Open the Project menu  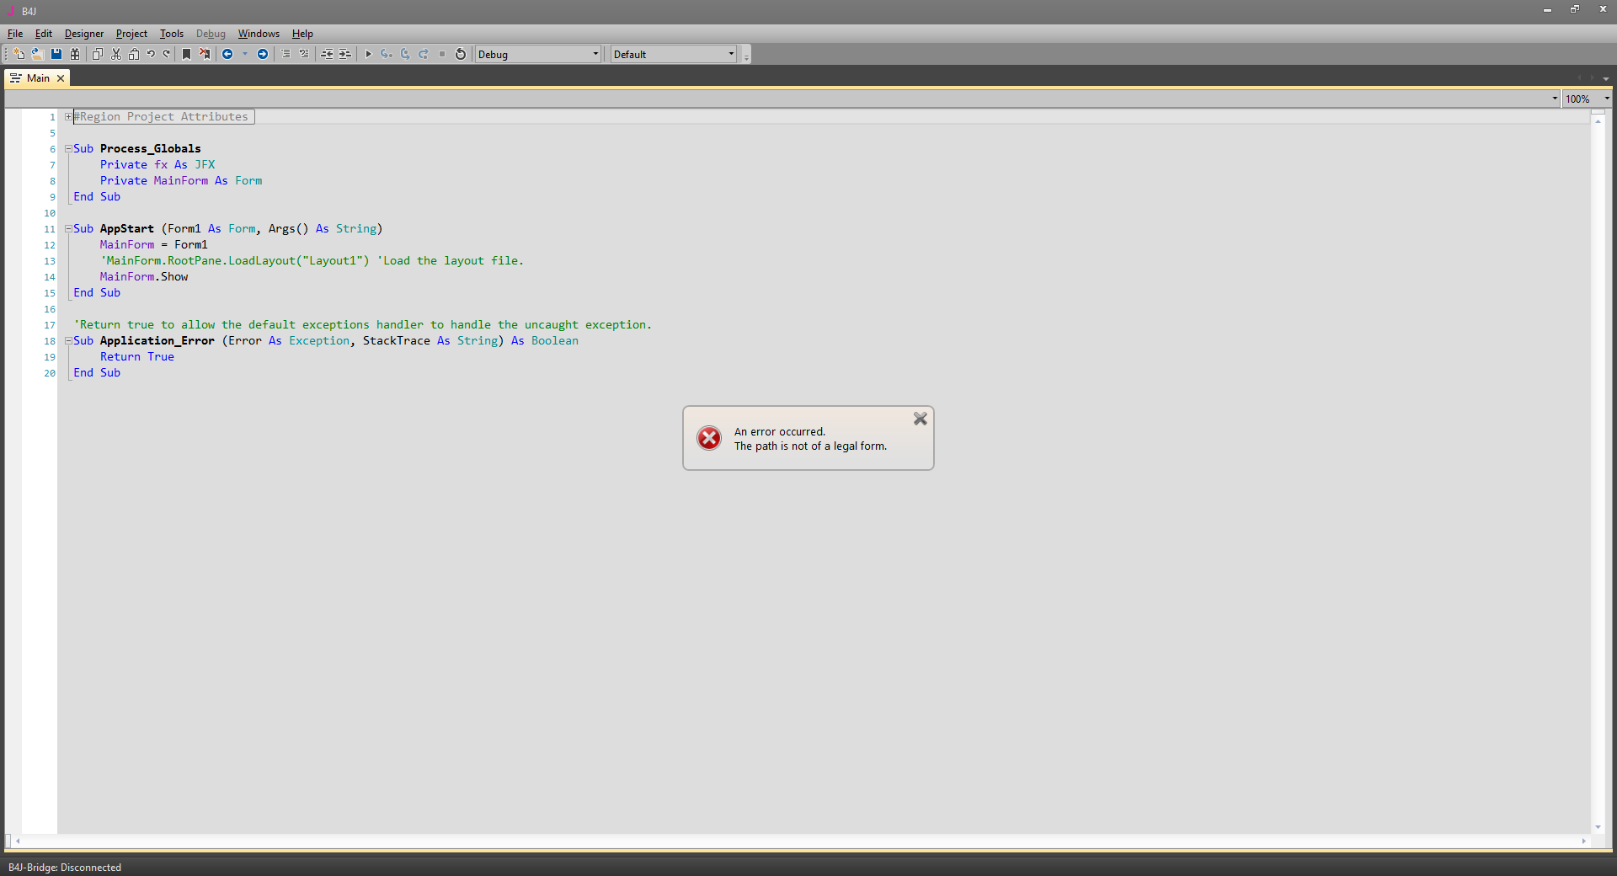[131, 34]
